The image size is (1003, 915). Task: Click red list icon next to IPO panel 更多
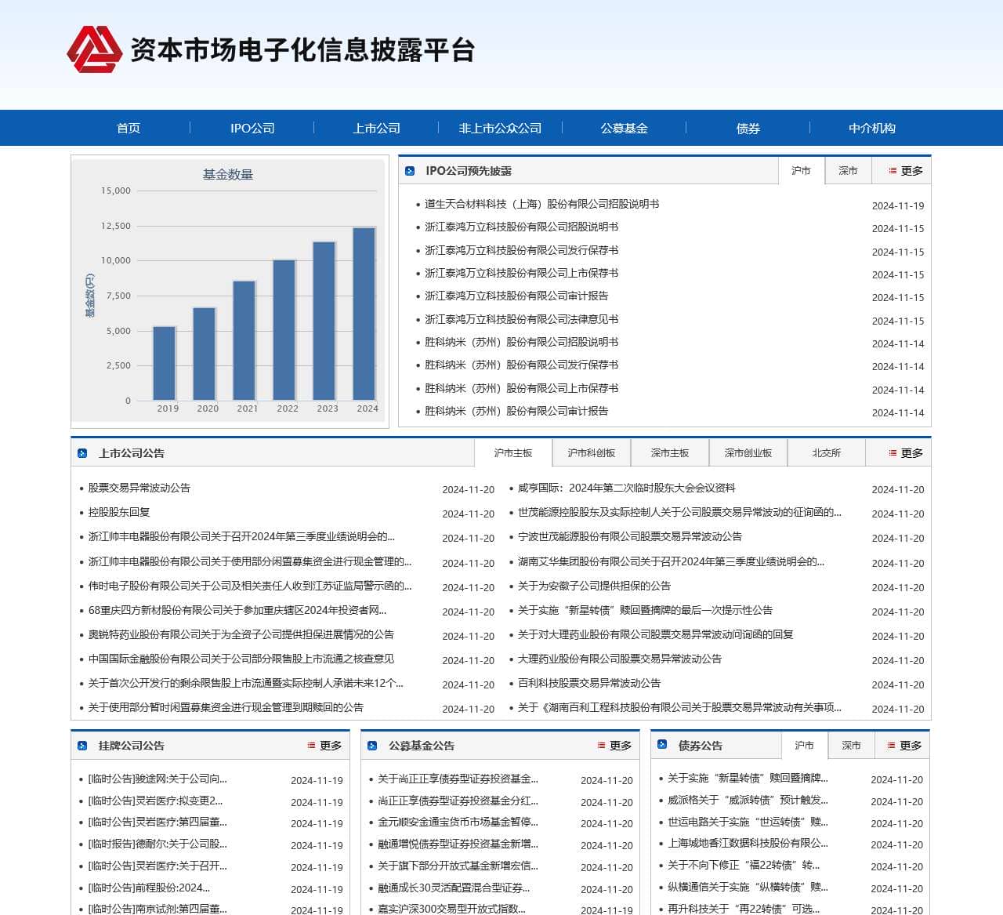[890, 170]
